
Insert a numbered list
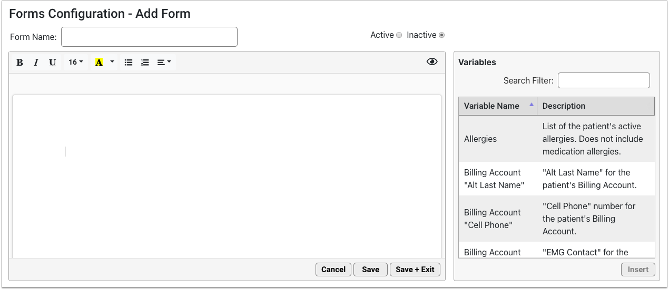tap(145, 63)
